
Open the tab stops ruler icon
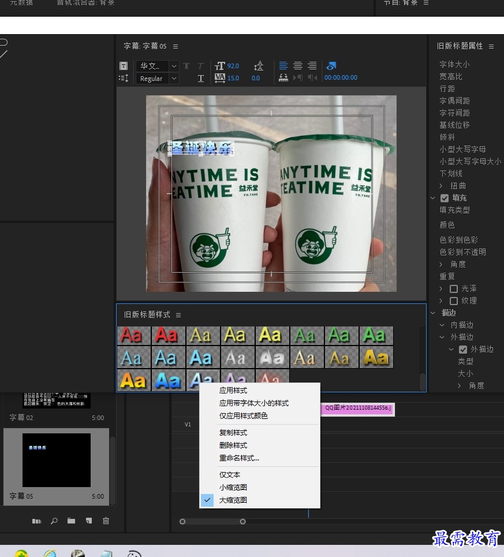point(283,78)
